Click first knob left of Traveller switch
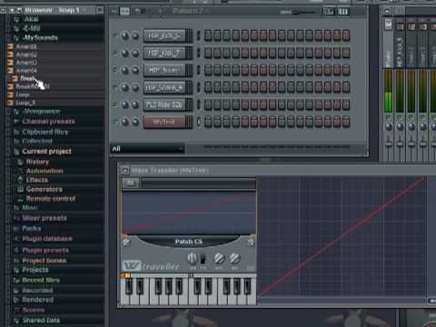The height and width of the screenshot is (327, 436). 192,258
